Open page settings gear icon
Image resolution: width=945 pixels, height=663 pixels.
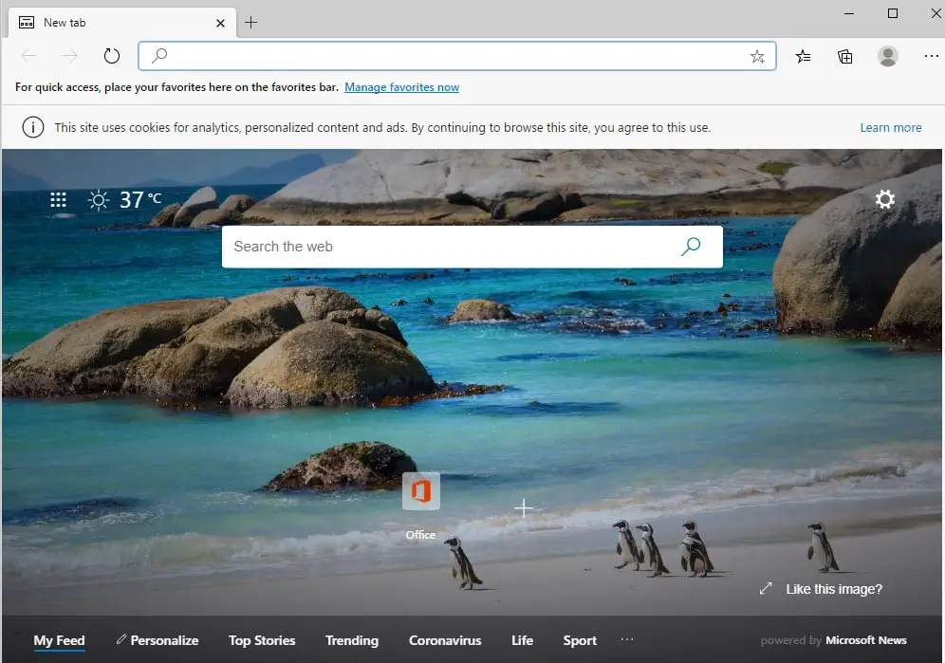pyautogui.click(x=884, y=199)
